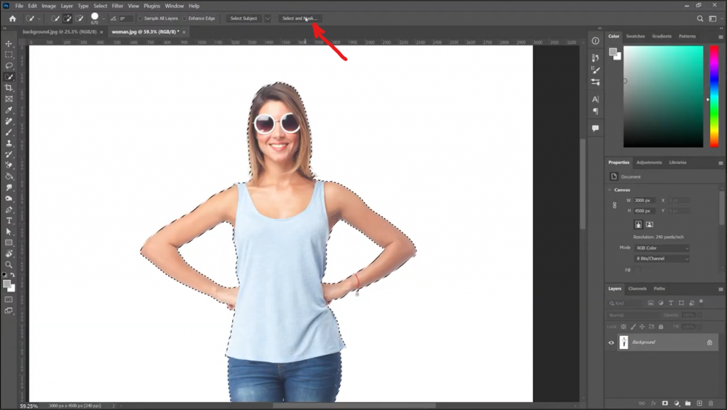The height and width of the screenshot is (410, 727).
Task: Open the Normal blend mode dropdown
Action: 633,315
